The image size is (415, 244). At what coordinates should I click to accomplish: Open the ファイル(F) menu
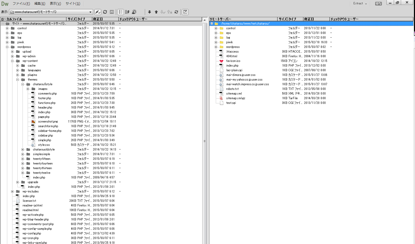(21, 4)
